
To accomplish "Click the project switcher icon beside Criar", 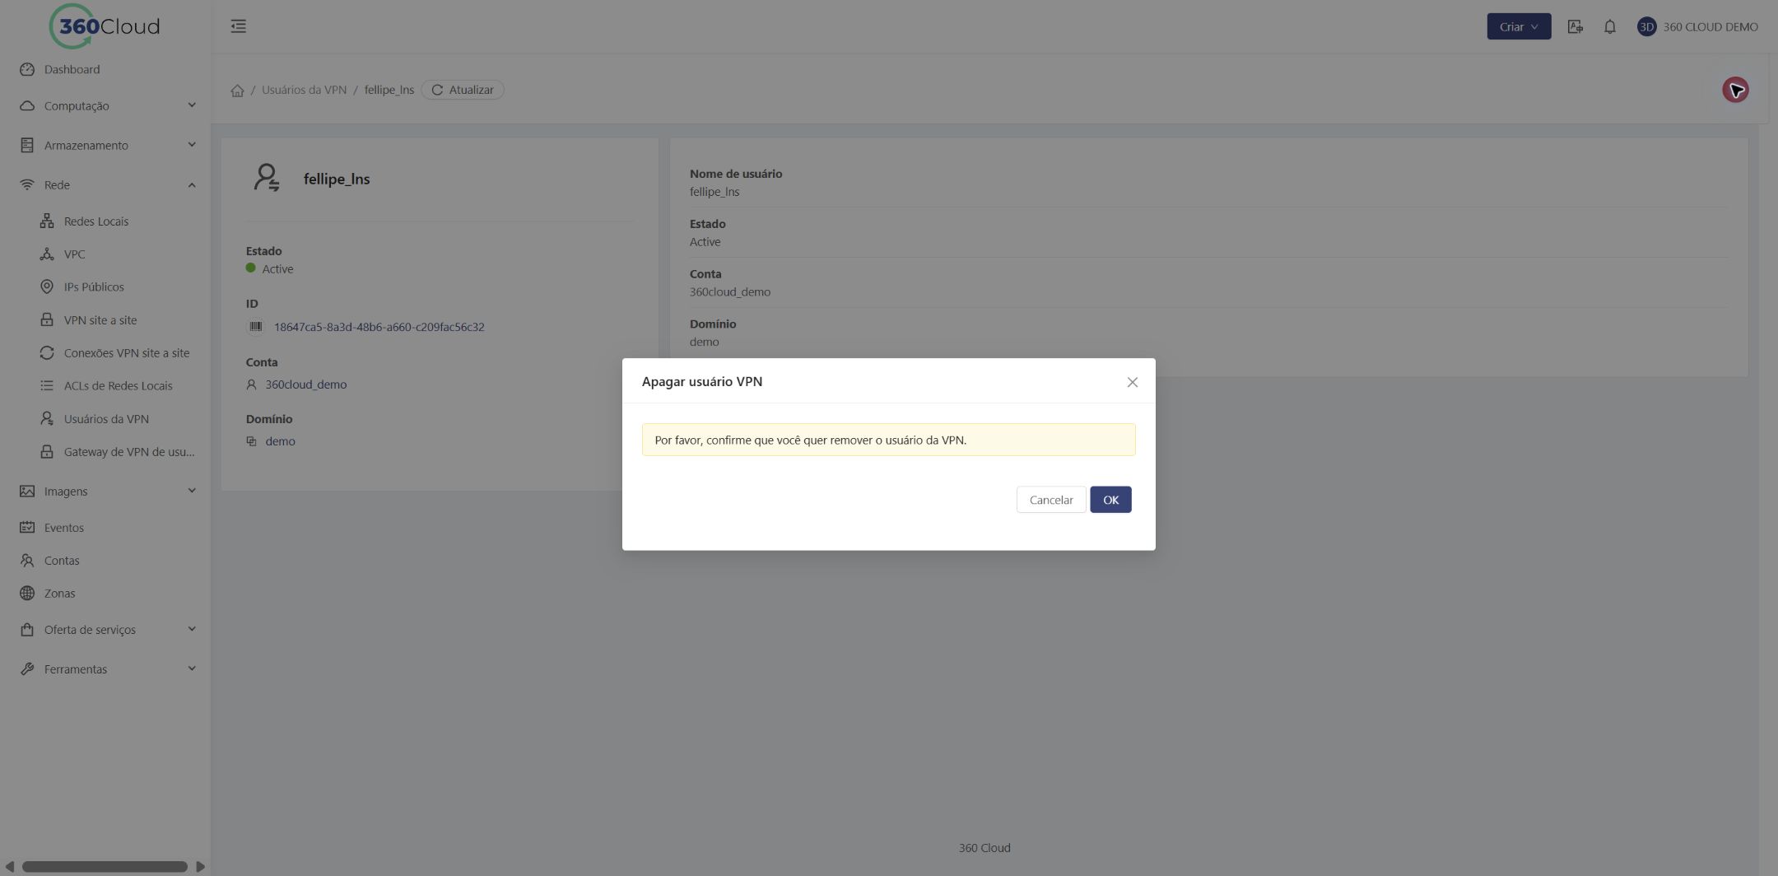I will click(x=1575, y=26).
